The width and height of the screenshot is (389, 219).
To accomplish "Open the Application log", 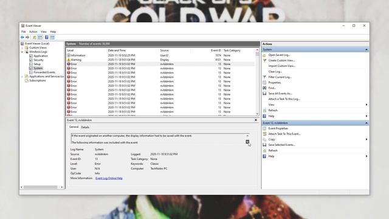I will click(41, 56).
